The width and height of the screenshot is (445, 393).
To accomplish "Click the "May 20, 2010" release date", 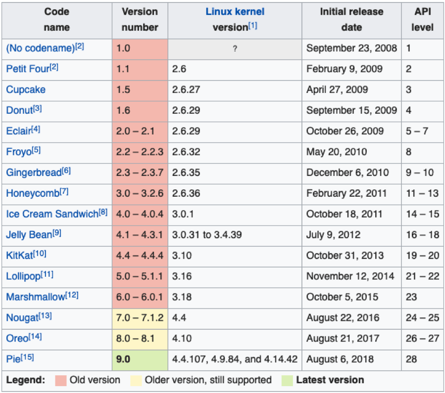I will click(x=351, y=152).
